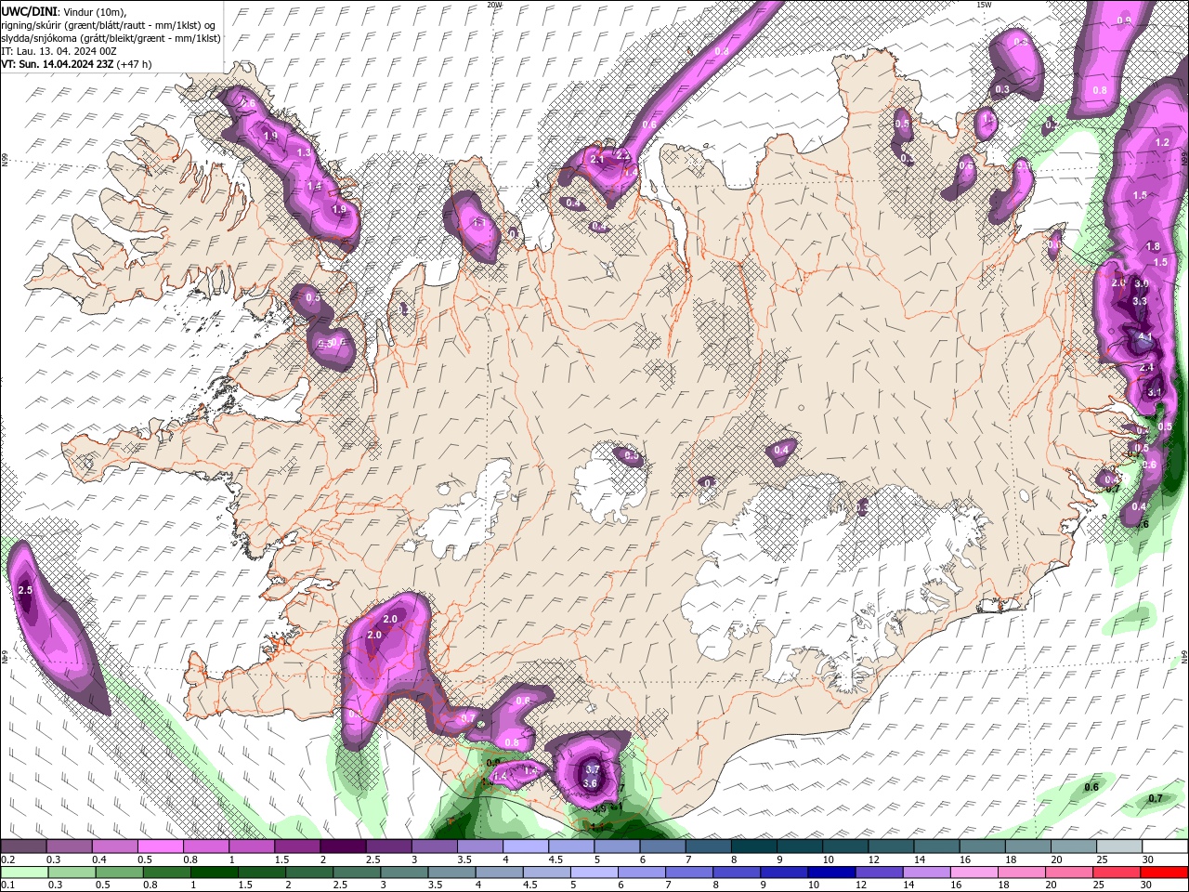
Task: Click the '1.8' value in the eastern band
Action: pyautogui.click(x=1154, y=246)
